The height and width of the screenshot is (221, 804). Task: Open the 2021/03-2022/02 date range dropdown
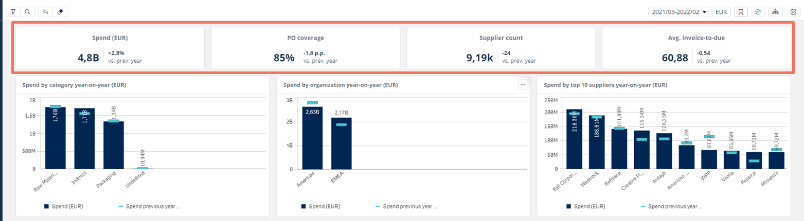click(x=679, y=12)
